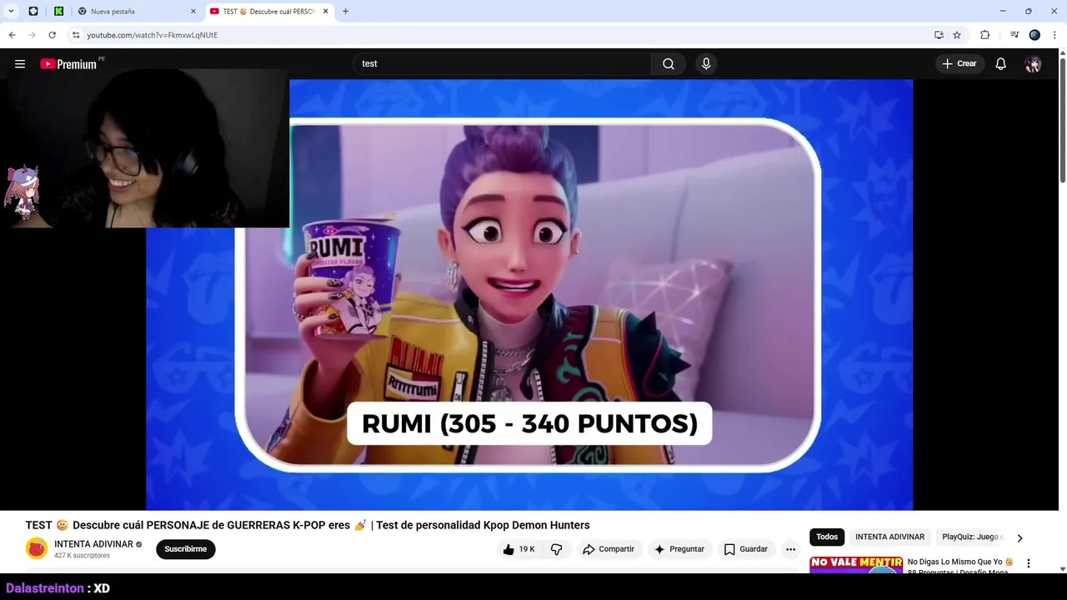Screen dimensions: 1067x600
Task: Open the media control icon in toolbar
Action: point(1014,35)
